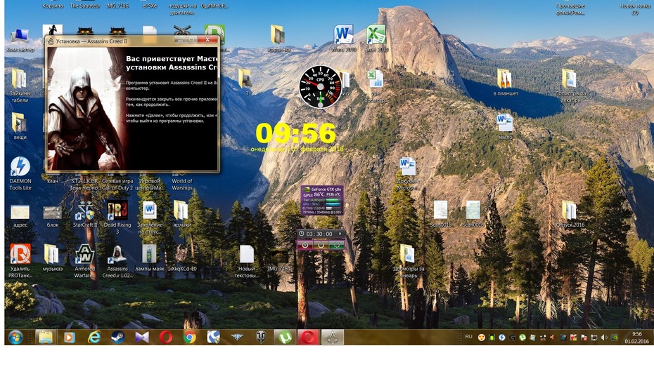Open the 'мыло' Word document
The width and height of the screenshot is (654, 367).
pyautogui.click(x=505, y=126)
